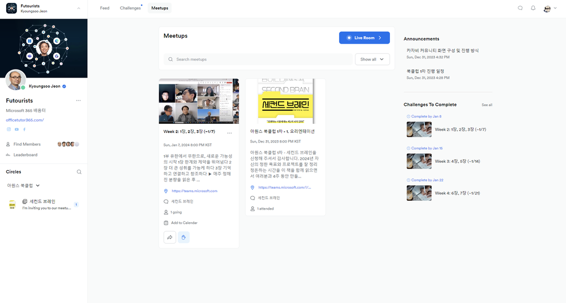Screen dimensions: 566x303
Task: Open three-dot menu on Week 2 meetup card
Action: point(229,133)
